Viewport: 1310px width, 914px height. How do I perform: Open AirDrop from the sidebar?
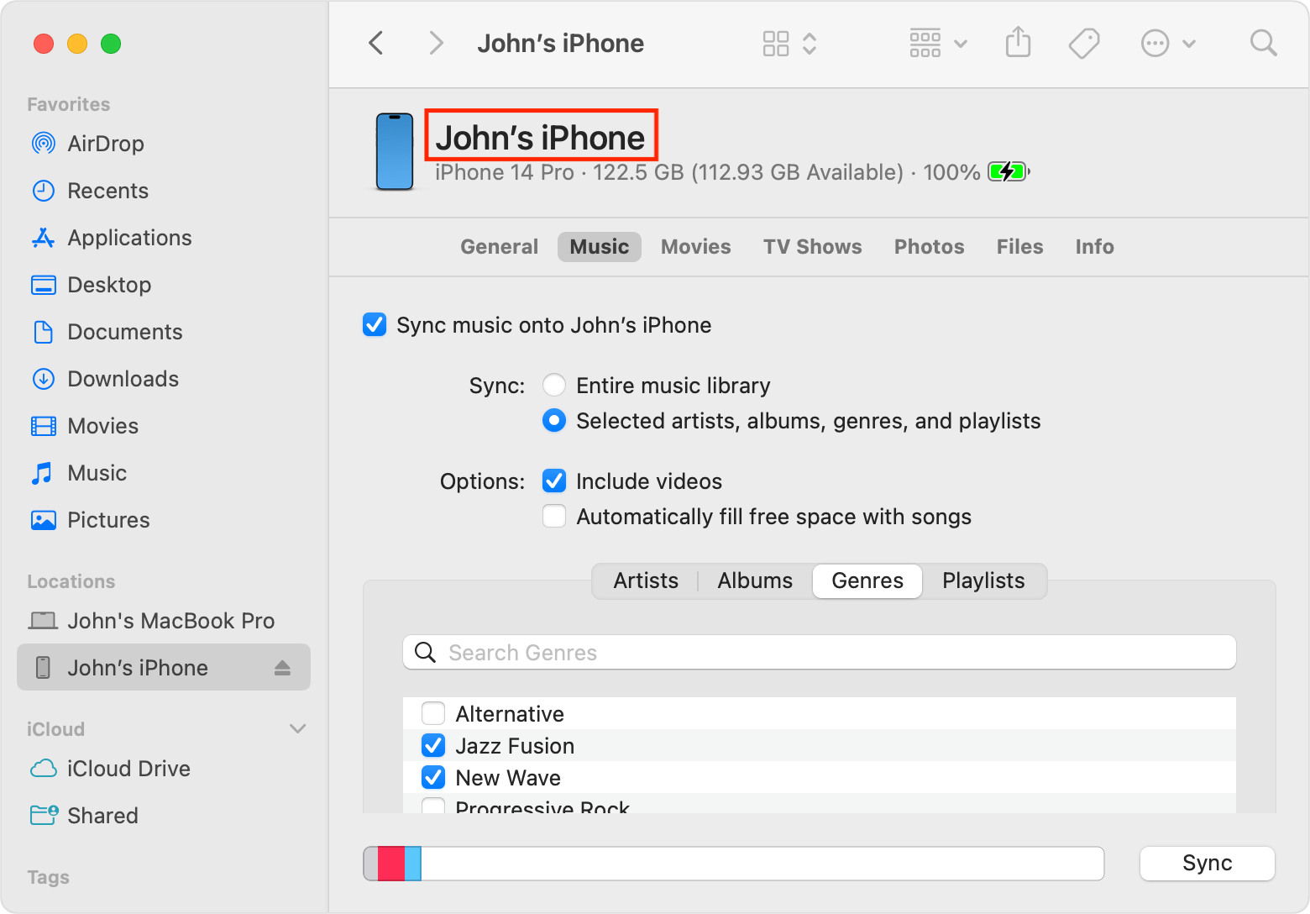(105, 144)
